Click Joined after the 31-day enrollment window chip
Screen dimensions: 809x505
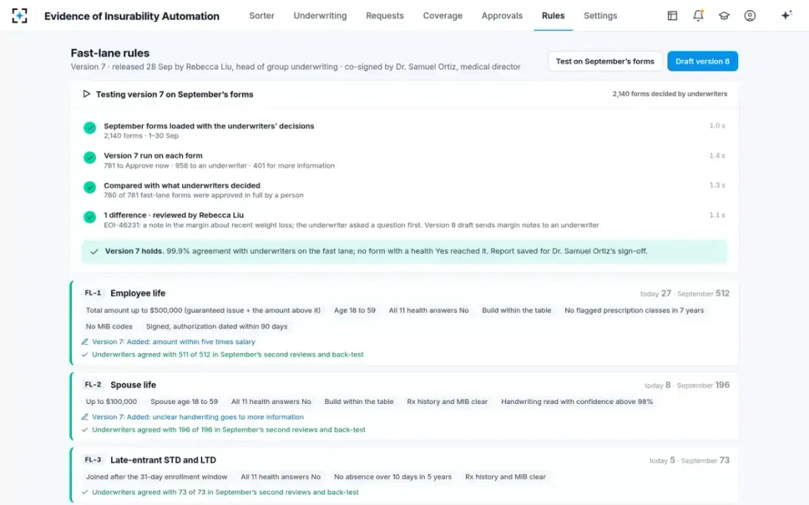click(x=156, y=477)
